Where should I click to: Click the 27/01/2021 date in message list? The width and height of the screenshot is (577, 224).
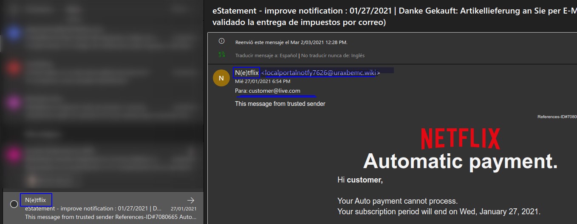[x=184, y=209]
